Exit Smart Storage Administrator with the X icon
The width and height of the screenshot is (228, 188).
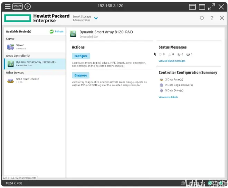pos(222,18)
